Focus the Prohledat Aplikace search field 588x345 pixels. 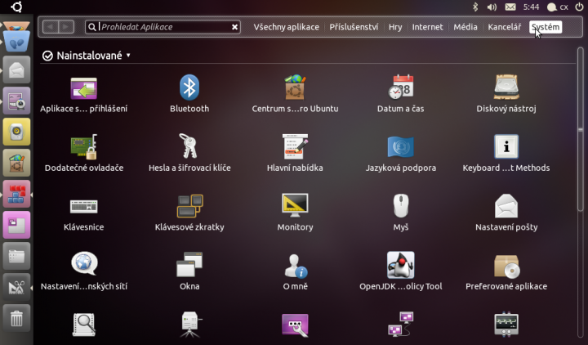[163, 27]
